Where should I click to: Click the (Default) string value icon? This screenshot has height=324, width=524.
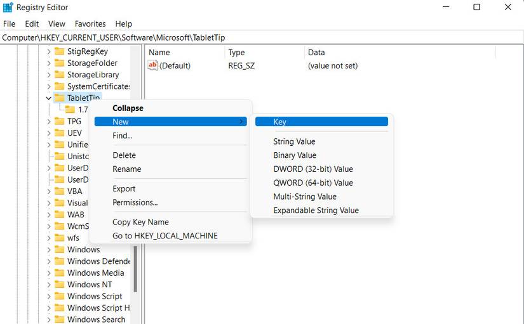pos(152,65)
